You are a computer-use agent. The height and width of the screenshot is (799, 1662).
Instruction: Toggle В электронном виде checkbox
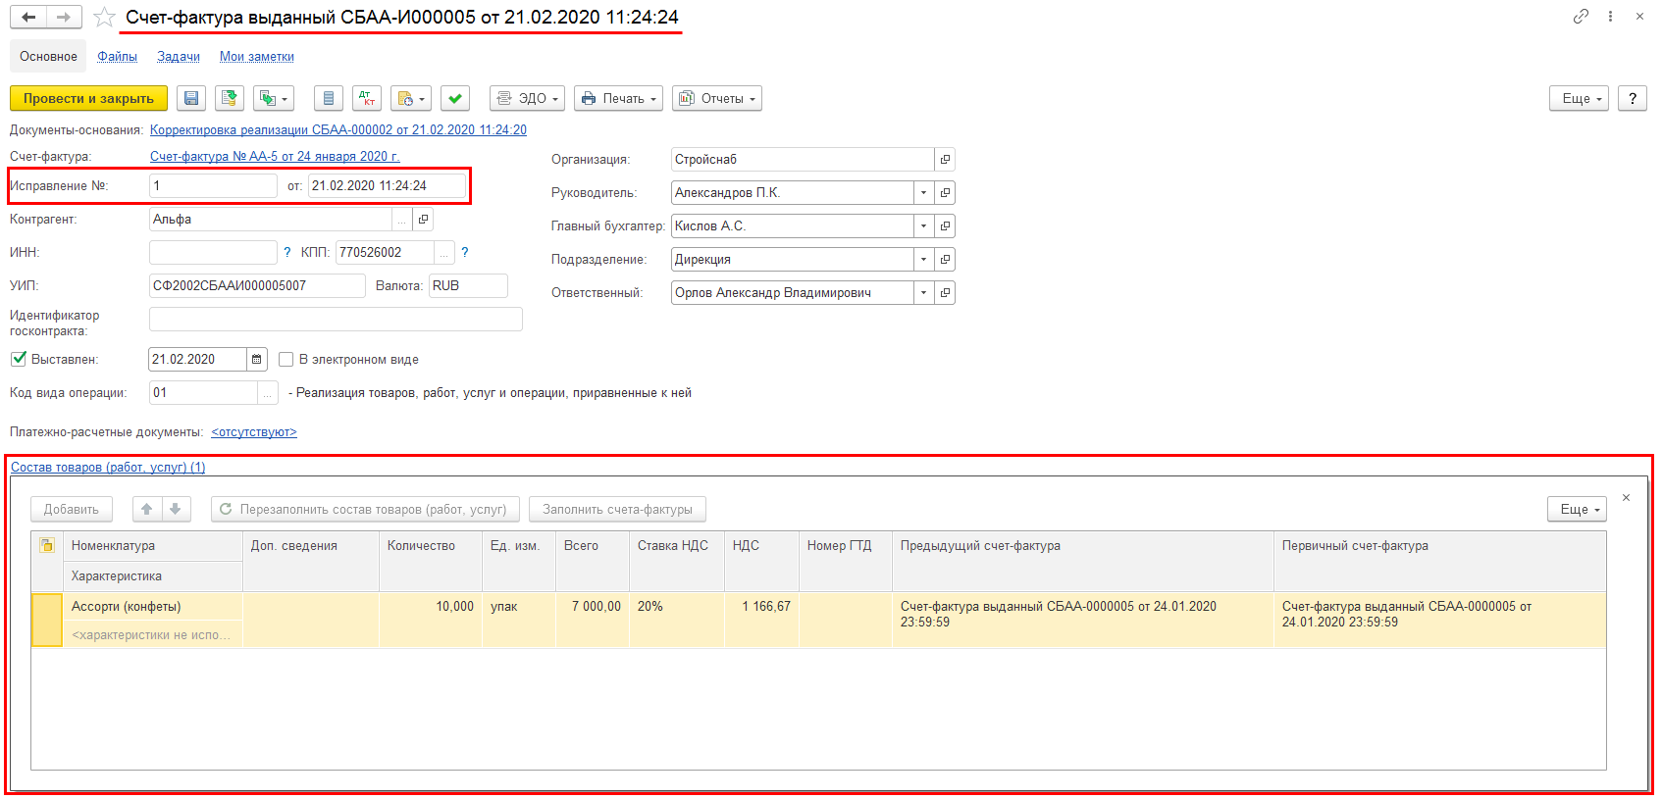point(286,359)
